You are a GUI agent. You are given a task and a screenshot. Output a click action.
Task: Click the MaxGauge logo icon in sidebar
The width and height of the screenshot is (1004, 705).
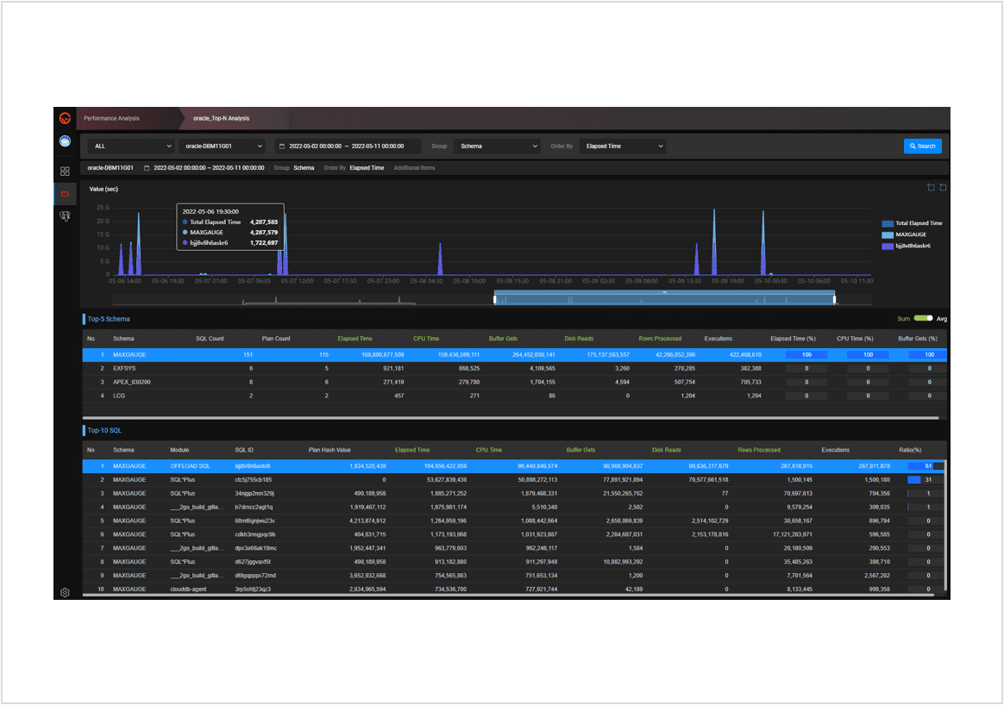65,118
